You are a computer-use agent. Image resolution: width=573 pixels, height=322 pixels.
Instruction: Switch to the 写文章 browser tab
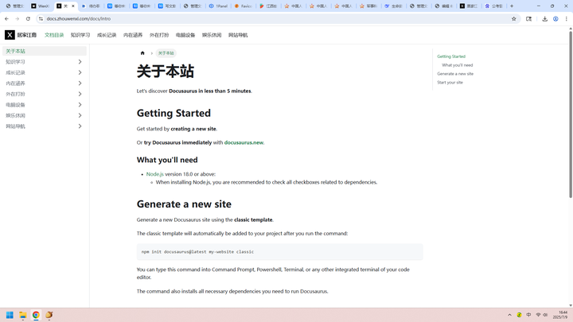pyautogui.click(x=167, y=6)
